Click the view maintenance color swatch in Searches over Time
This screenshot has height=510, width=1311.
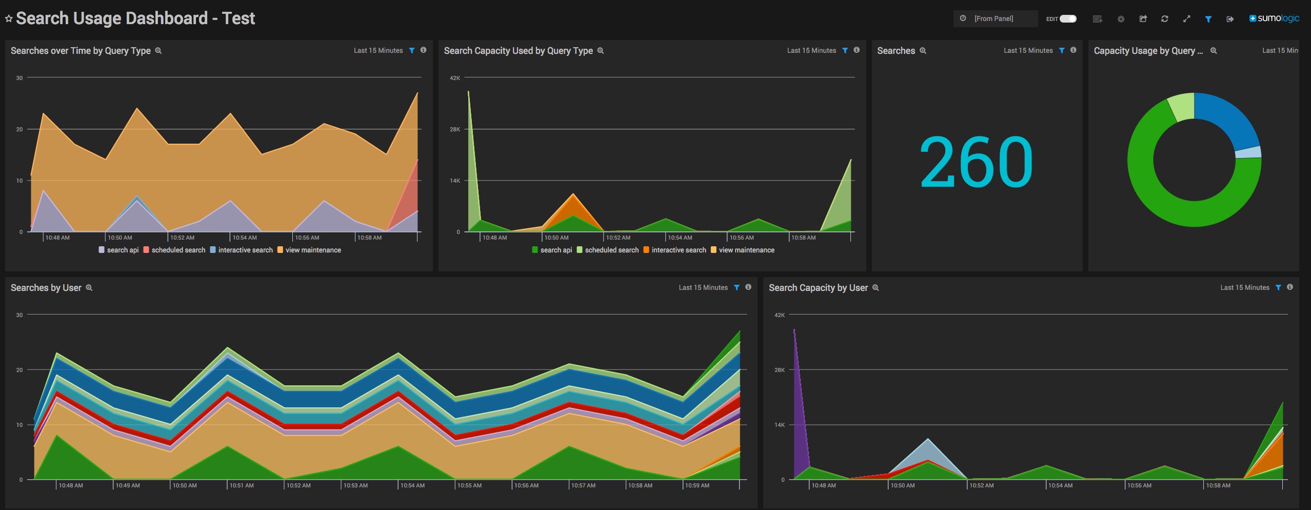point(280,250)
